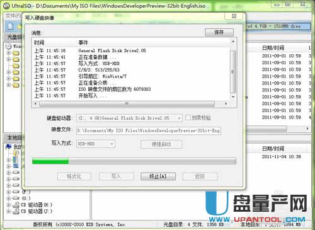
Task: Click the first folder icon in disc tree
Action: tap(16, 53)
